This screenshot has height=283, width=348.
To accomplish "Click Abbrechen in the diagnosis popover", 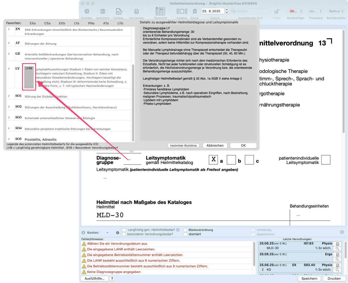I will 215,146.
